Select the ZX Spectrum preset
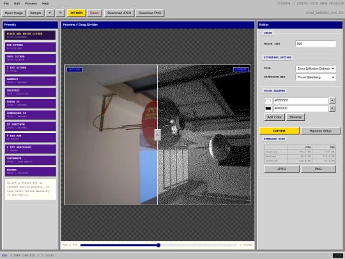This screenshot has height=259, width=345. tap(31, 126)
